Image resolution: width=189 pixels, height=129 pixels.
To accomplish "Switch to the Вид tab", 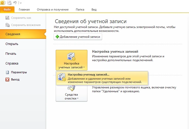I will 94,10.
